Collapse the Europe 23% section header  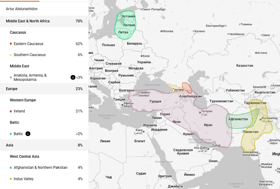coord(44,89)
